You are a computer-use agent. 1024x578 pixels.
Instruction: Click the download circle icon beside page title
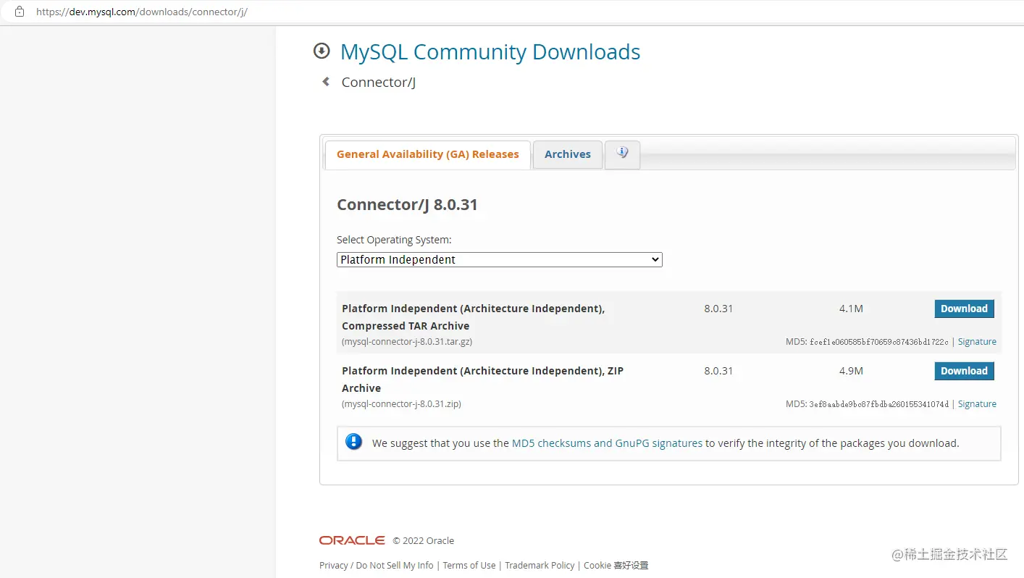[322, 51]
